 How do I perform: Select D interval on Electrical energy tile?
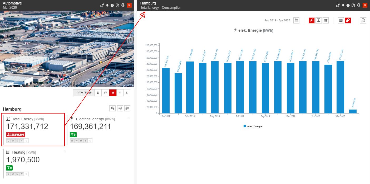72,140
